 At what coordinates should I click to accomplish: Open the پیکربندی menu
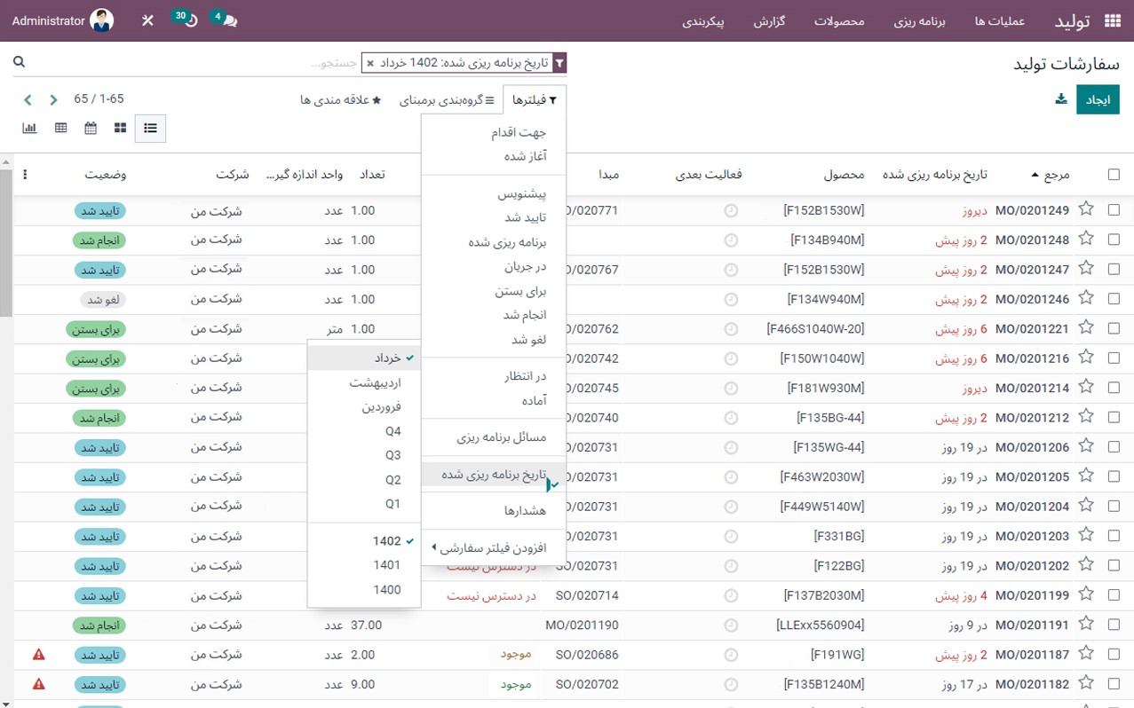(705, 21)
